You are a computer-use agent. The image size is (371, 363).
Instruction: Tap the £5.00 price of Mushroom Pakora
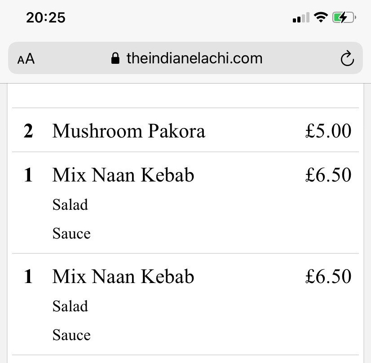[x=328, y=131]
